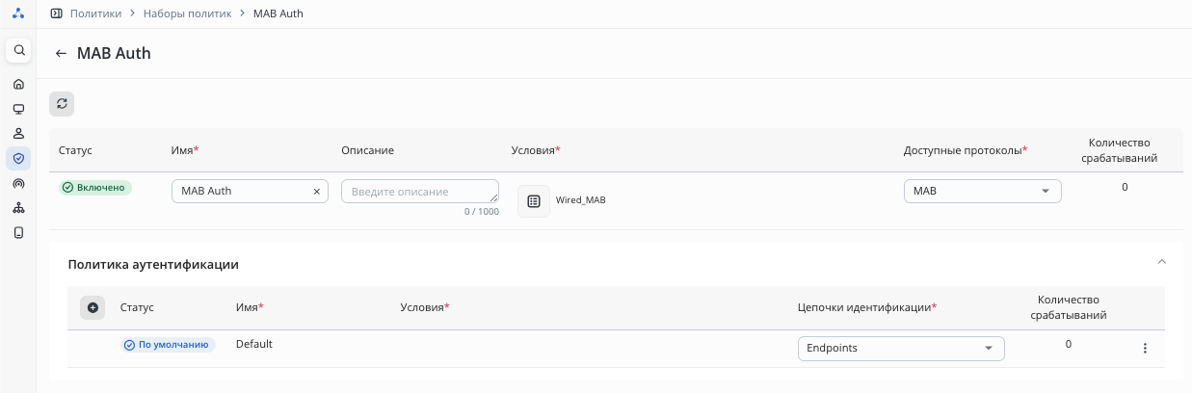Toggle the sidebar panel icon in breadcrumb
The width and height of the screenshot is (1192, 393).
(57, 13)
